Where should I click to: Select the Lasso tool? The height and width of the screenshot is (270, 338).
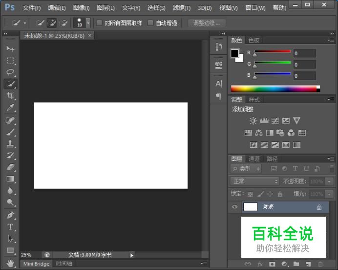[10, 72]
